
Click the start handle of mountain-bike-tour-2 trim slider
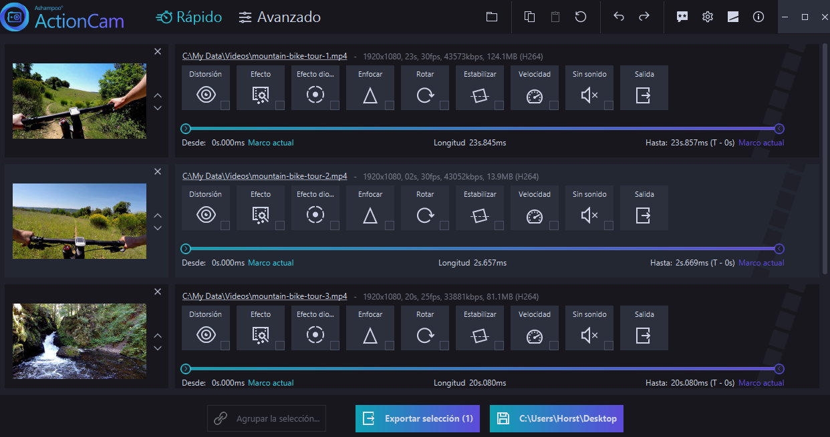point(186,249)
